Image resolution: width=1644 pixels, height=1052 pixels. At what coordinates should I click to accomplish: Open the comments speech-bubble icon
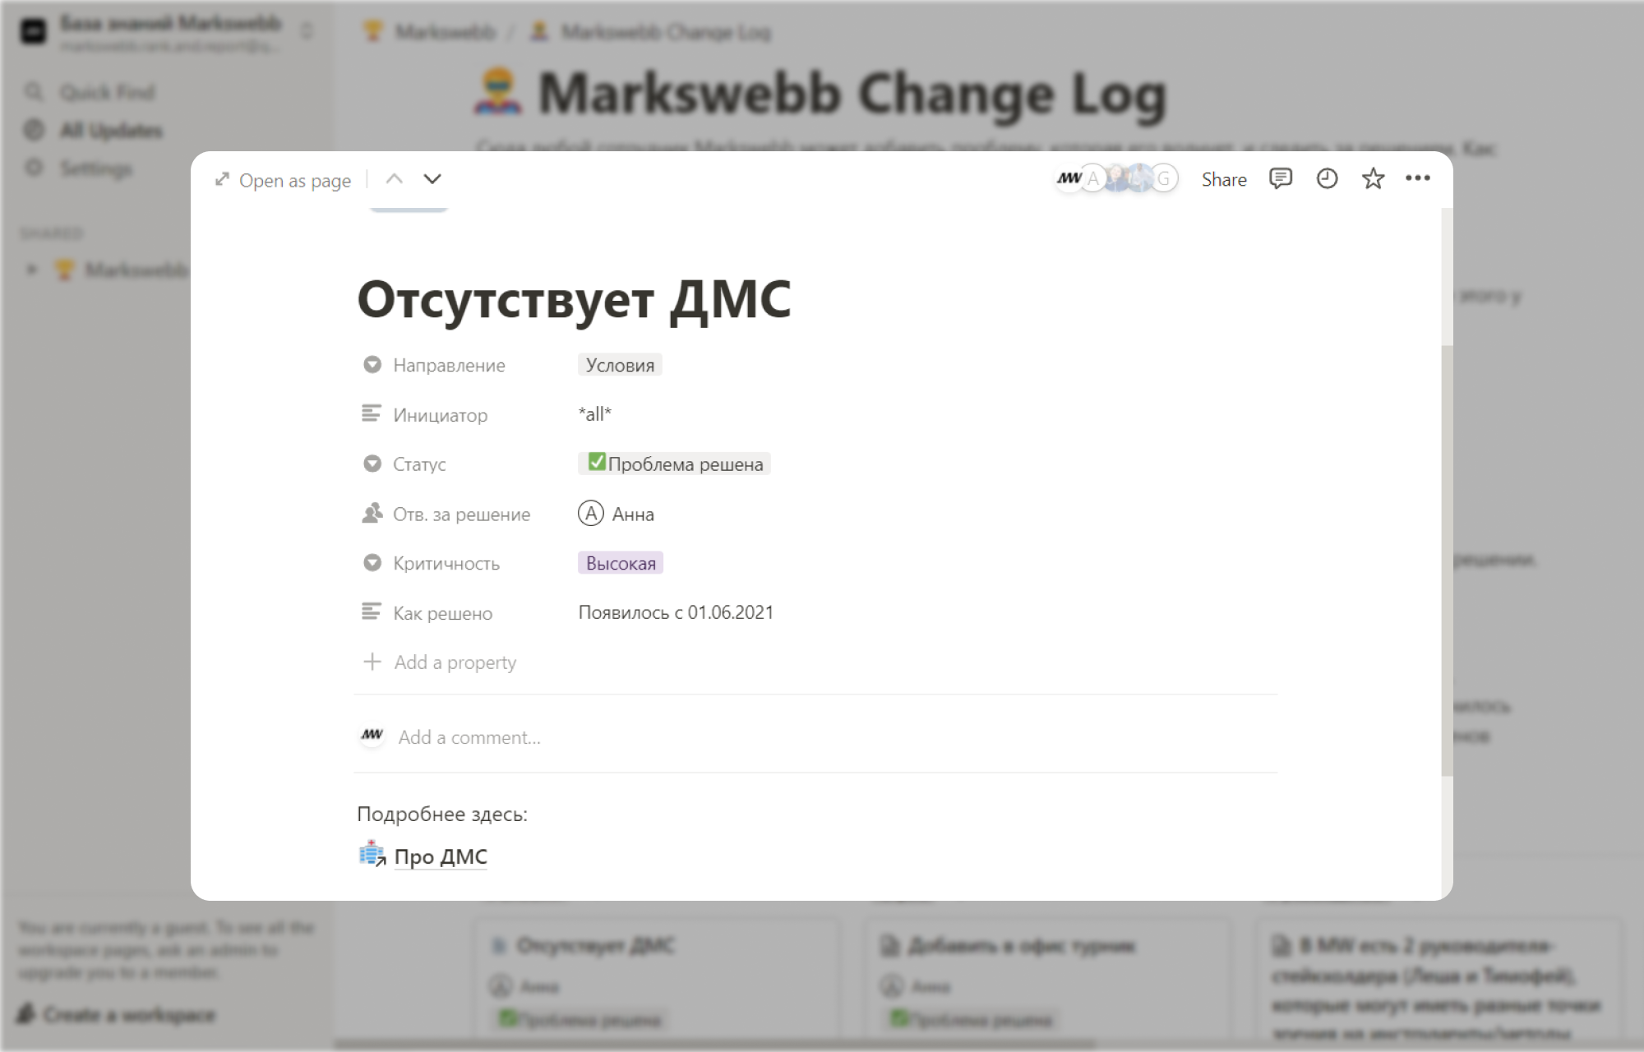pyautogui.click(x=1281, y=178)
